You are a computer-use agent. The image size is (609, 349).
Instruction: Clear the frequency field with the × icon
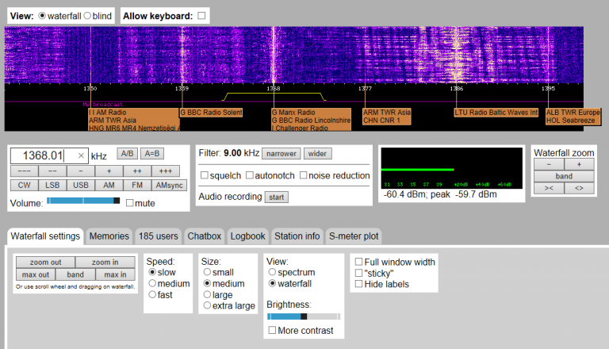pos(81,156)
